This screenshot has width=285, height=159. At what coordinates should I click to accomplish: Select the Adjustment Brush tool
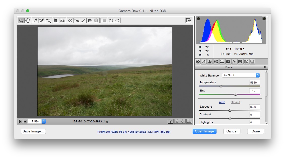(x=83, y=21)
